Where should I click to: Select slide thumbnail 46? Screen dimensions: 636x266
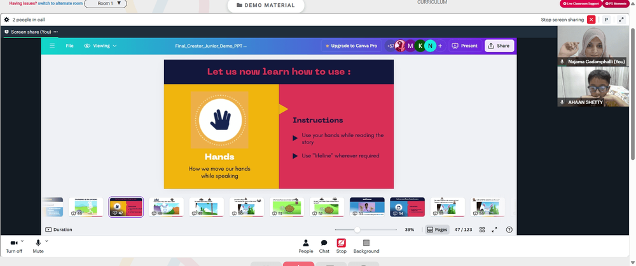(86, 207)
